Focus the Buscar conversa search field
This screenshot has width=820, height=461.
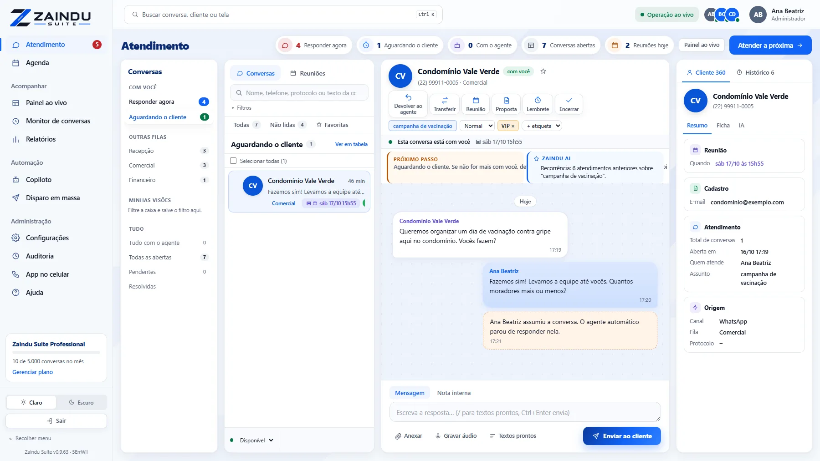coord(283,15)
